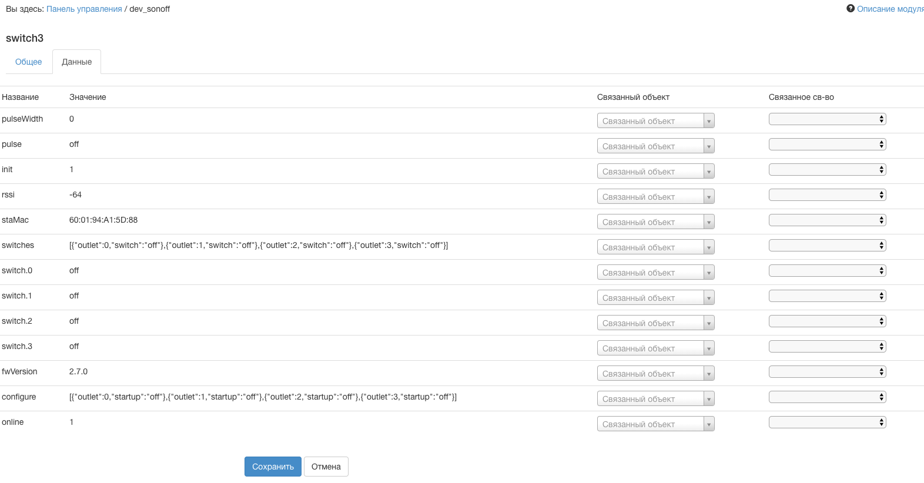
Task: Open linked property select for online row
Action: pyautogui.click(x=827, y=422)
